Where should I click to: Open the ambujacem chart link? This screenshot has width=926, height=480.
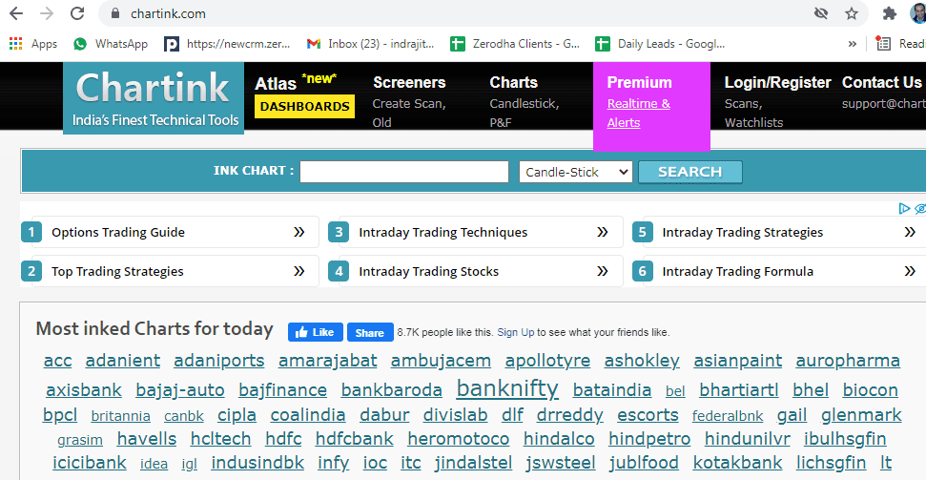coord(441,361)
